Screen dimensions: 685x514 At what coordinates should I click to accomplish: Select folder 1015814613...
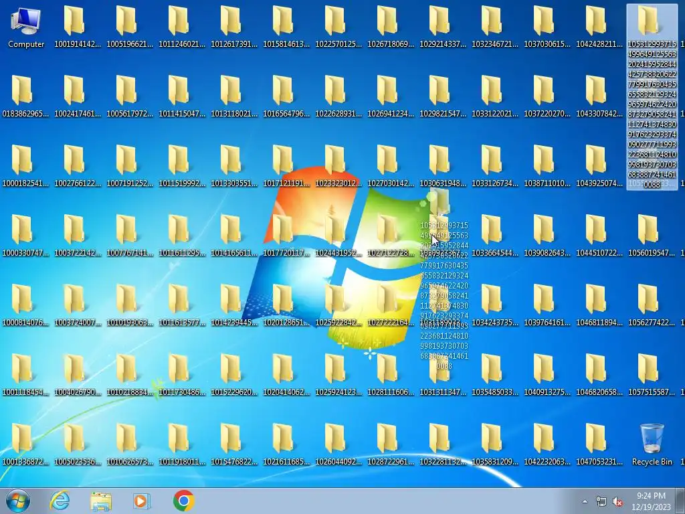click(286, 27)
